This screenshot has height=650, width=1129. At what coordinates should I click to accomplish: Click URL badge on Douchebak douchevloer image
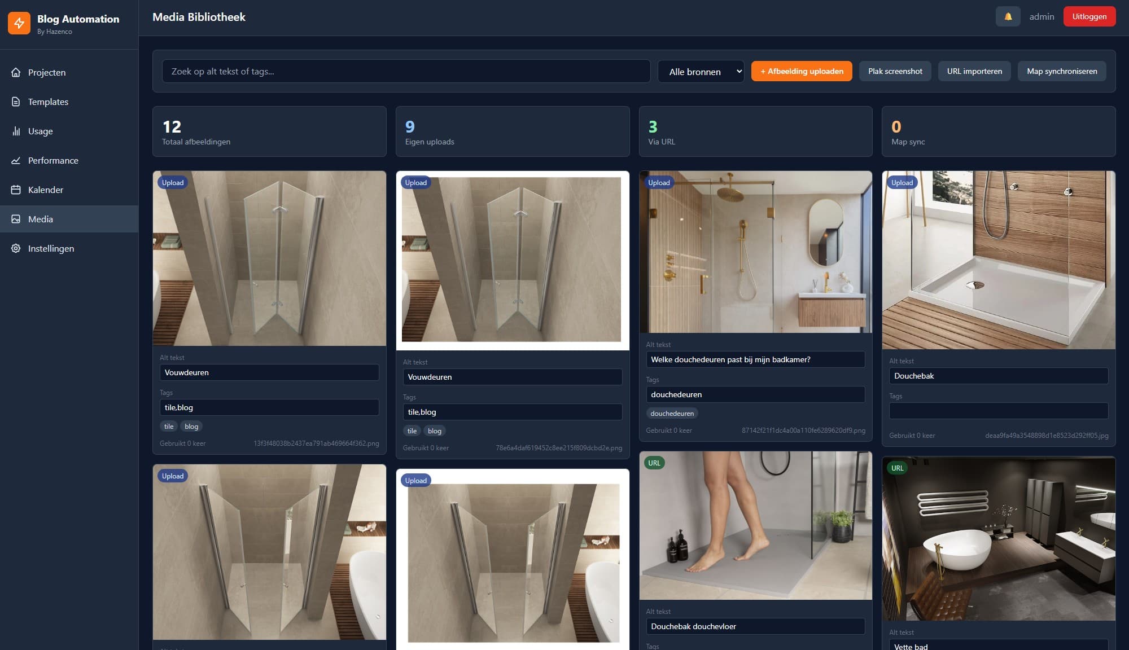(654, 463)
